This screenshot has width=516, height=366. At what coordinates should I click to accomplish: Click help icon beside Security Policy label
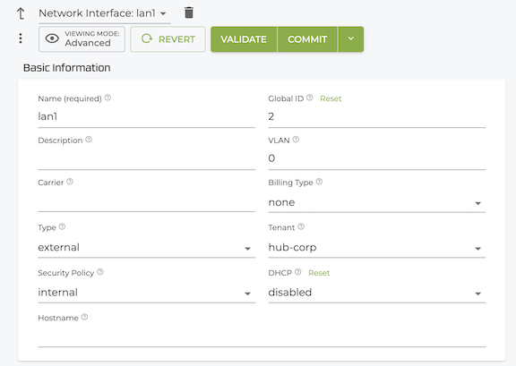pyautogui.click(x=100, y=272)
